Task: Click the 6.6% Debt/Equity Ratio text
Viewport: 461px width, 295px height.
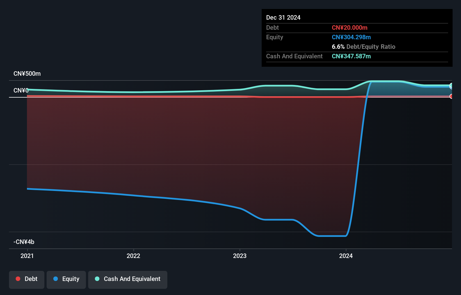Action: tap(364, 47)
